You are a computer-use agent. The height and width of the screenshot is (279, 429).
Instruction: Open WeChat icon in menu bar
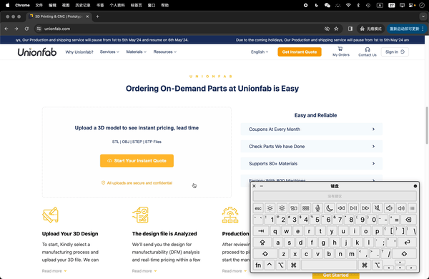327,5
